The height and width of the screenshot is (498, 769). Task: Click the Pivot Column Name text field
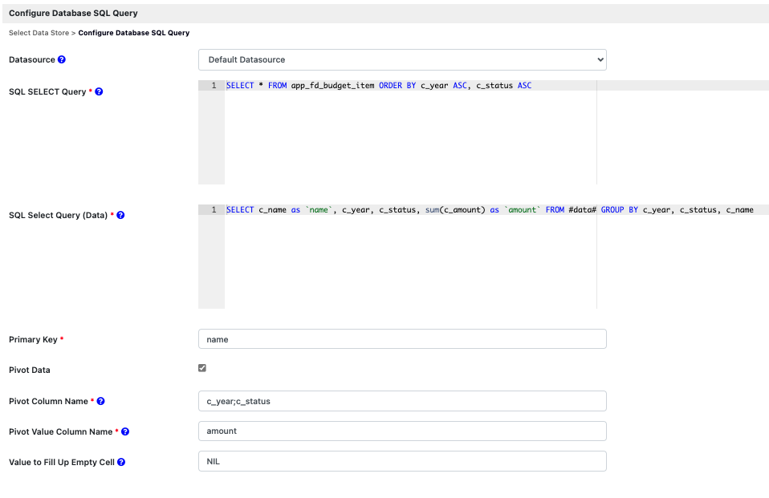pyautogui.click(x=402, y=401)
